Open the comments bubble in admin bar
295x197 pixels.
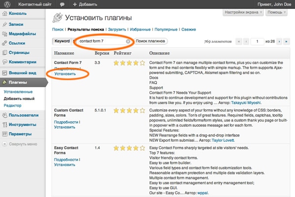[x=61, y=4]
